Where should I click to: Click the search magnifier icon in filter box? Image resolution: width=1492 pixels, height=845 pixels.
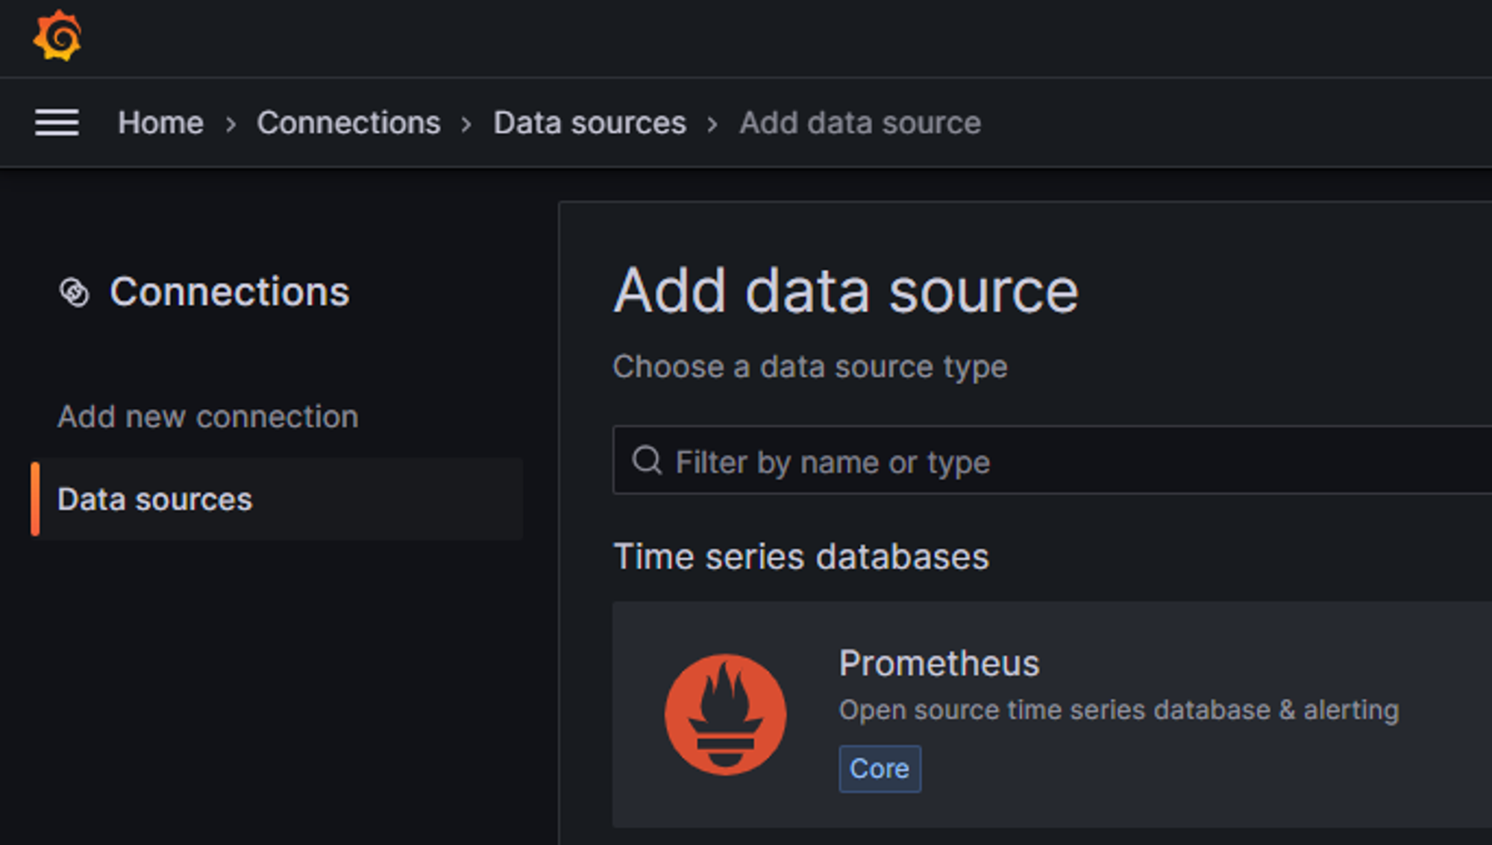pyautogui.click(x=647, y=461)
